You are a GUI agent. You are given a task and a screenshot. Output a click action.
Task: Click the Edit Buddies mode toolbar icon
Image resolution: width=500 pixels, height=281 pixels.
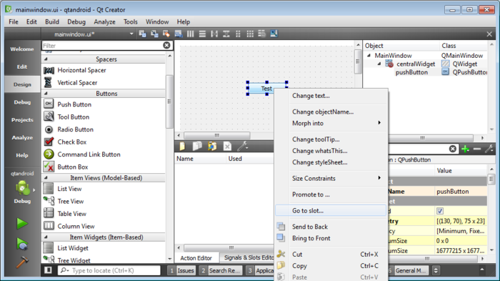166,34
